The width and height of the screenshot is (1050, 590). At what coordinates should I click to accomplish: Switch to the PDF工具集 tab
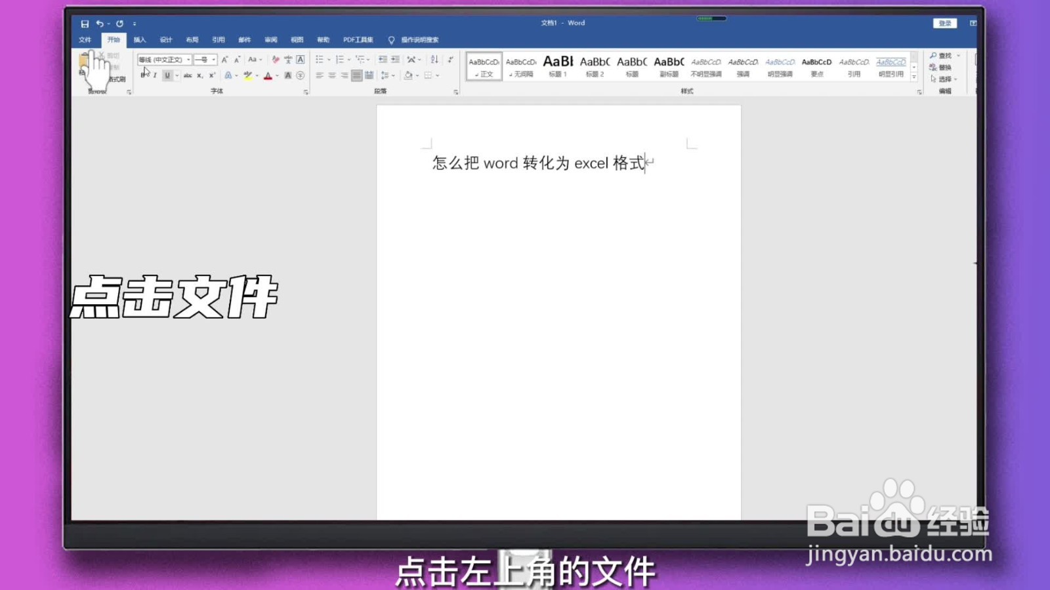click(x=358, y=40)
